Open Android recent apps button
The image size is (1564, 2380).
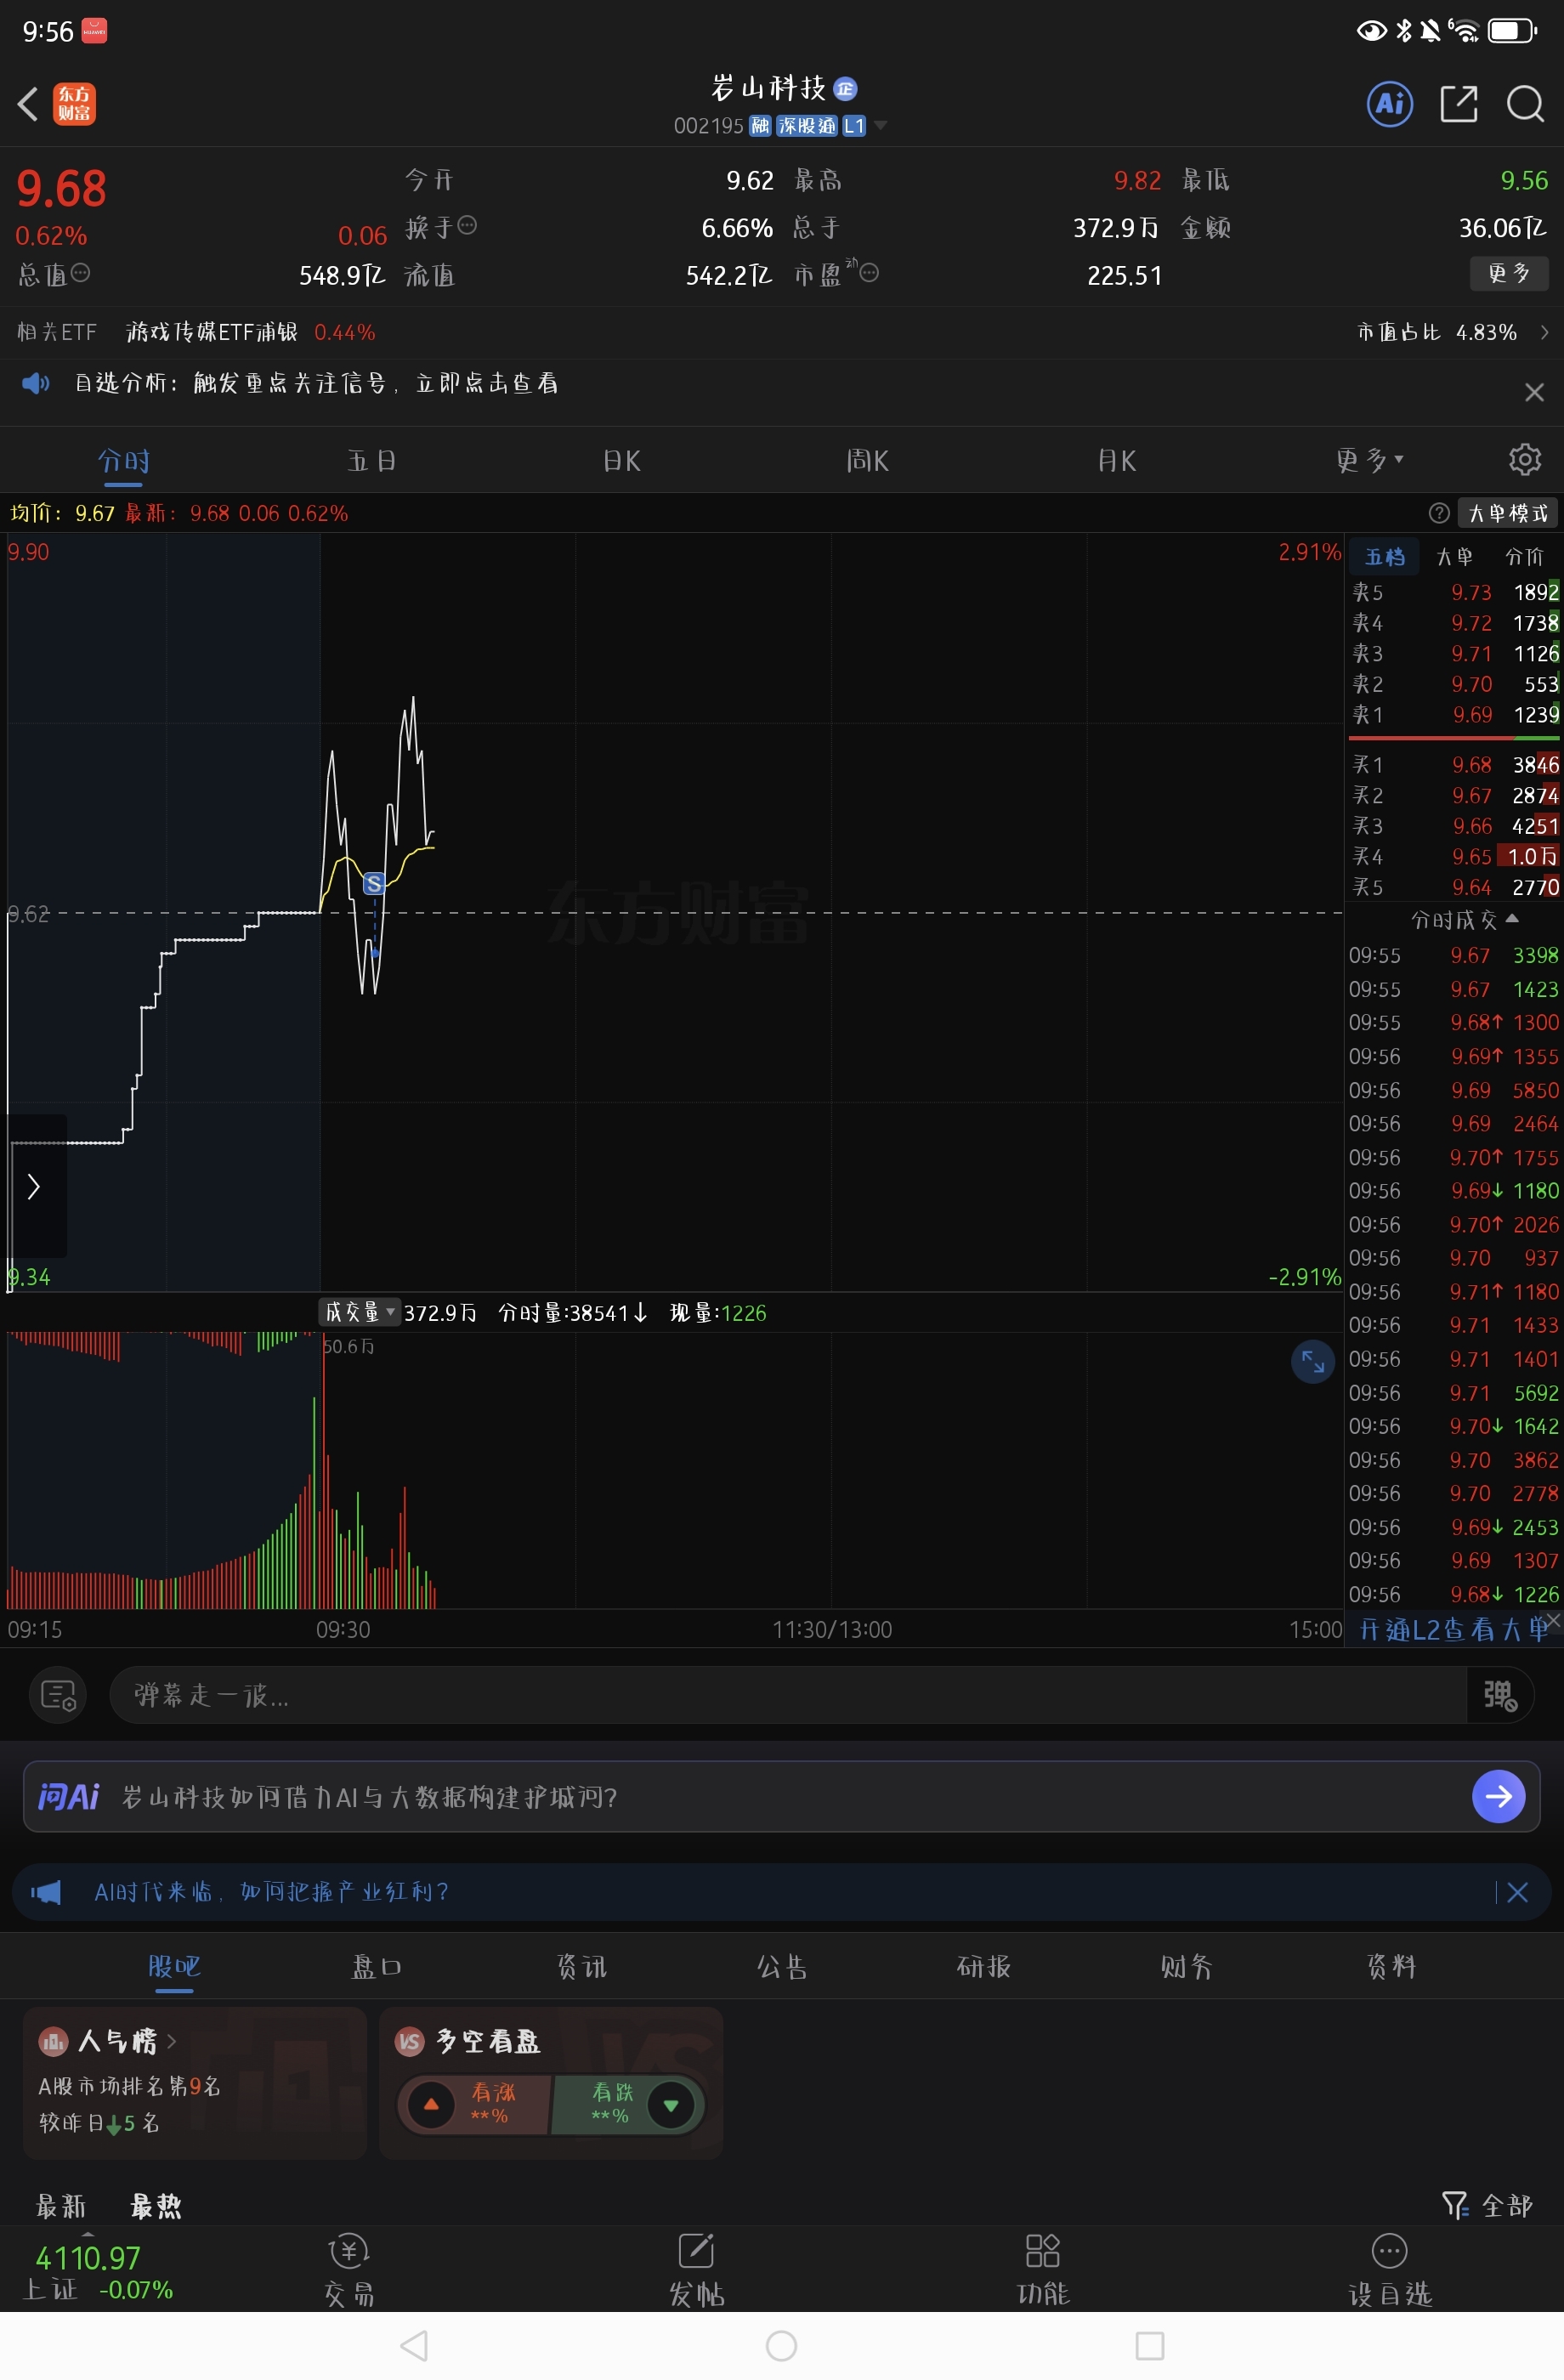(1150, 2345)
